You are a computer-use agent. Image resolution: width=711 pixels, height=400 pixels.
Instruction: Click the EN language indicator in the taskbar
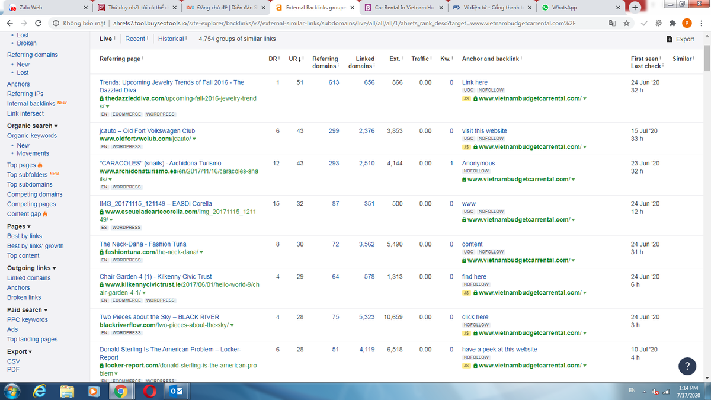pos(632,391)
